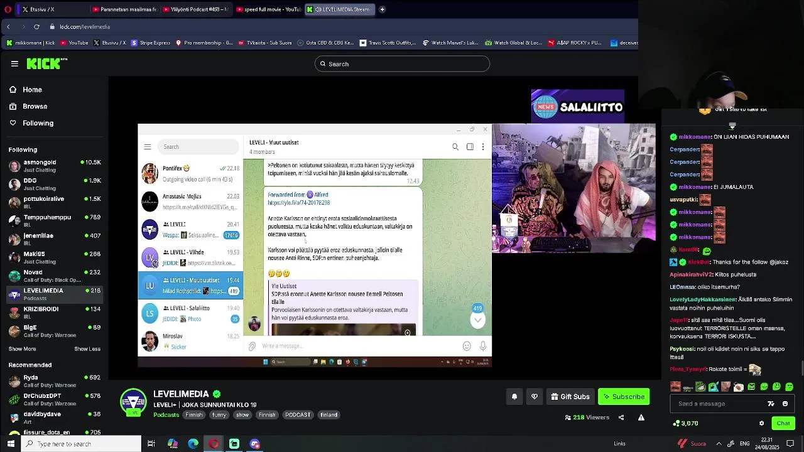804x452 pixels.
Task: Toggle Telegram side panel icon
Action: pos(470,147)
